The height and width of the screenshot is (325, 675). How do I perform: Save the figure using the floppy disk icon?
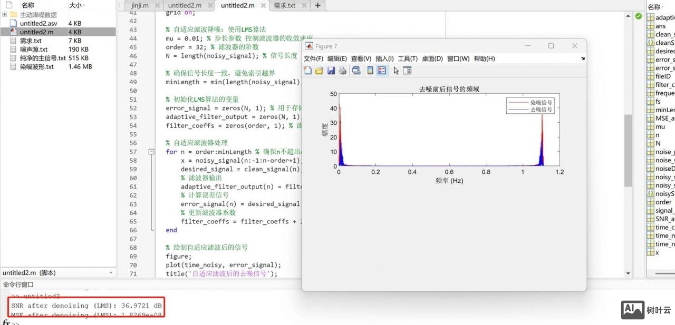331,71
